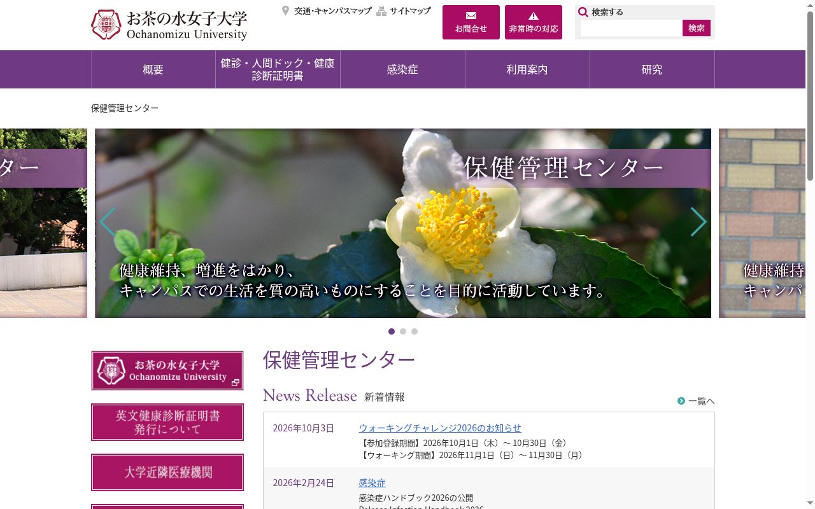Click the map pin icon for campus access
Viewport: 815px width, 509px height.
point(286,11)
